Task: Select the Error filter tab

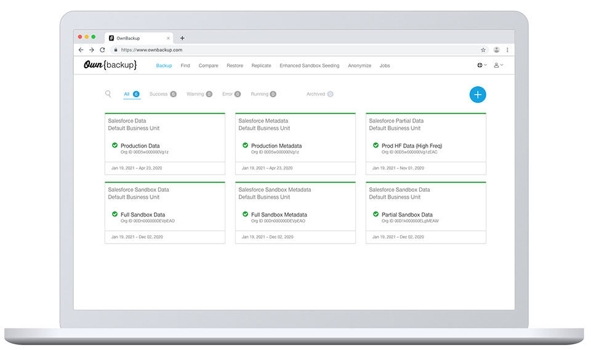Action: point(231,94)
